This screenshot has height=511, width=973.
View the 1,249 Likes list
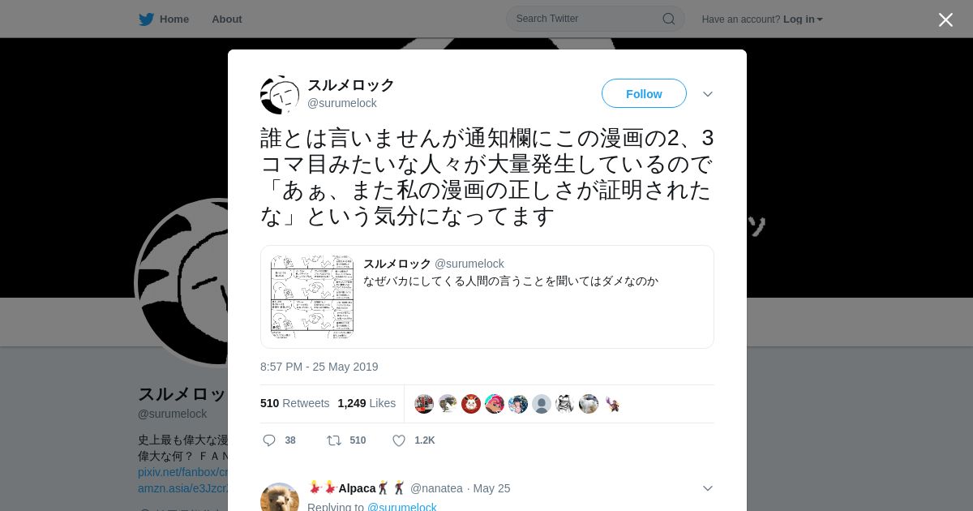coord(366,403)
